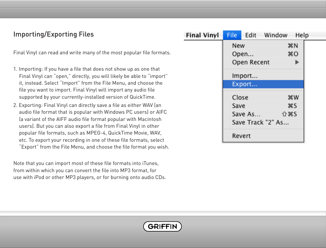Choose Revert from the File menu
The height and width of the screenshot is (248, 326).
coord(263,136)
